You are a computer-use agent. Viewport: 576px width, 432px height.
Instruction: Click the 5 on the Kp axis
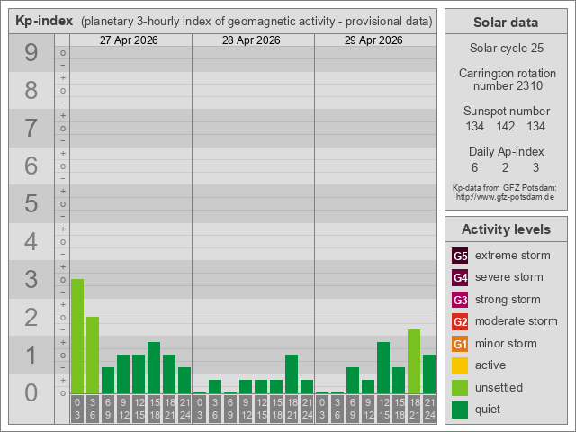tap(31, 204)
